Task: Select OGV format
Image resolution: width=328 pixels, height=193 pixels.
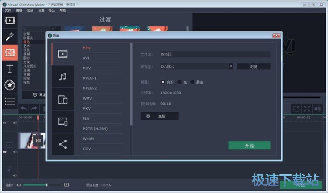Action: (x=87, y=149)
